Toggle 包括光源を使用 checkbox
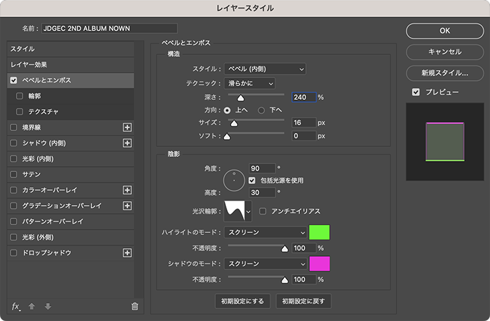Screen dimensions: 490x321 click(x=252, y=180)
